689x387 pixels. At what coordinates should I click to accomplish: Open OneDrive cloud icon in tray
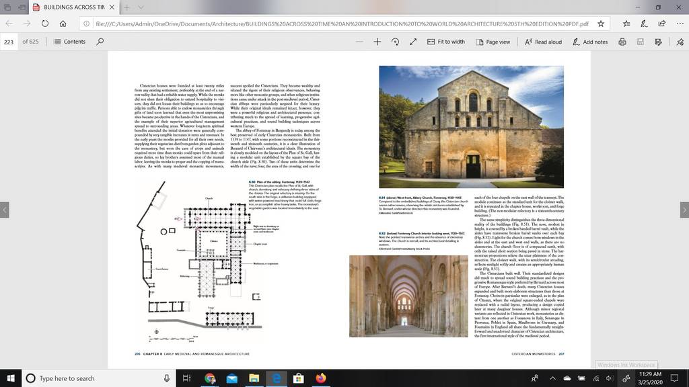[567, 378]
